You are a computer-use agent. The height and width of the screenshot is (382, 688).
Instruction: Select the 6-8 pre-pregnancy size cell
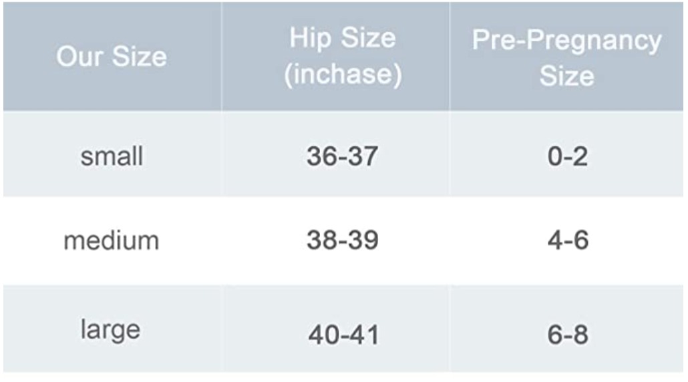click(566, 329)
